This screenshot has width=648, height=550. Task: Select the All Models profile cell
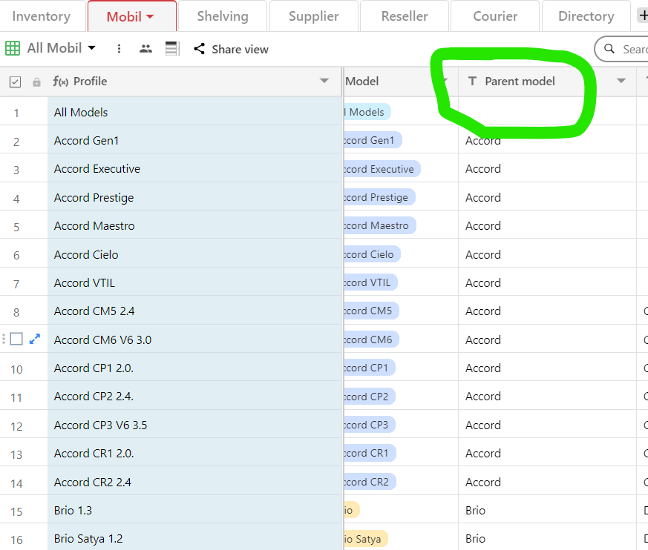195,112
